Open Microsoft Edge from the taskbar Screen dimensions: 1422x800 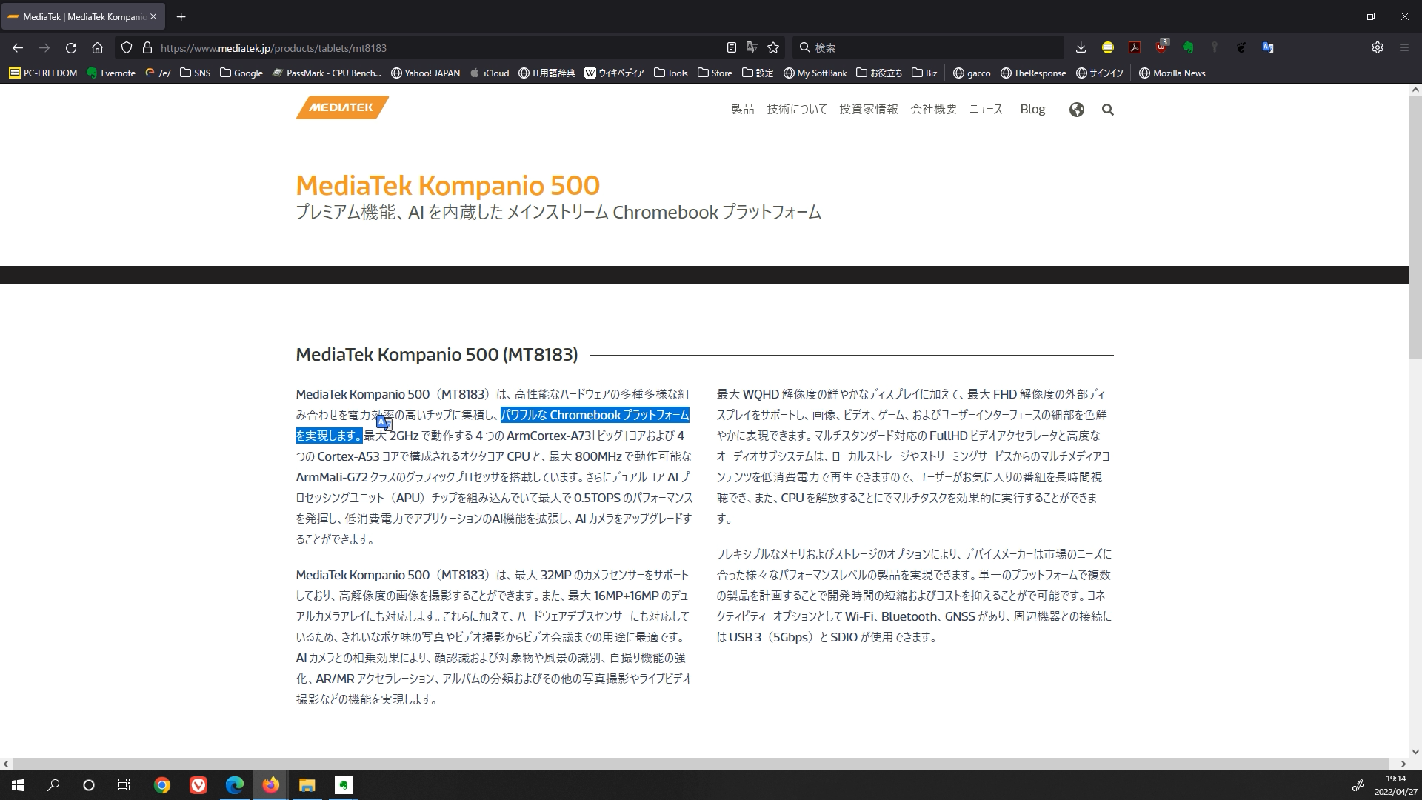(x=235, y=785)
